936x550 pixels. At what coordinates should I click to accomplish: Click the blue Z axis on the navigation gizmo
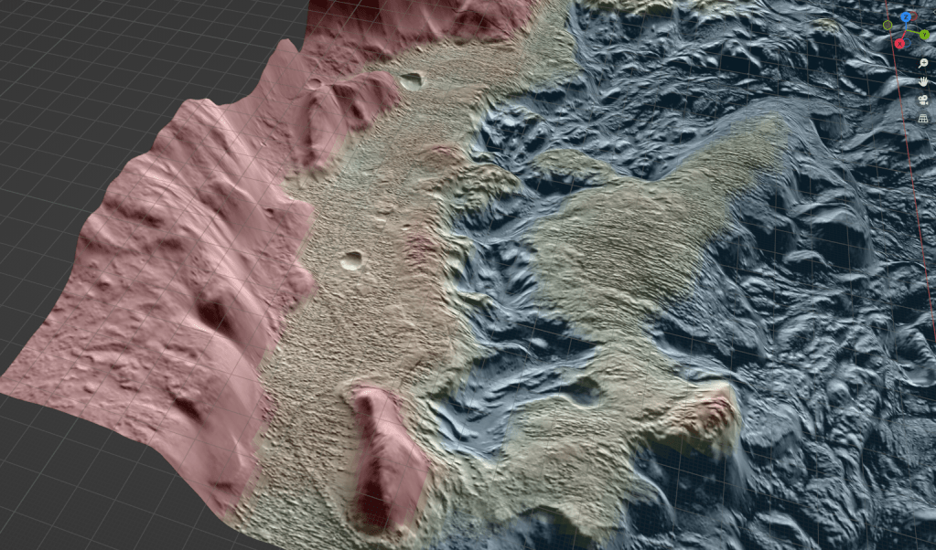[906, 16]
